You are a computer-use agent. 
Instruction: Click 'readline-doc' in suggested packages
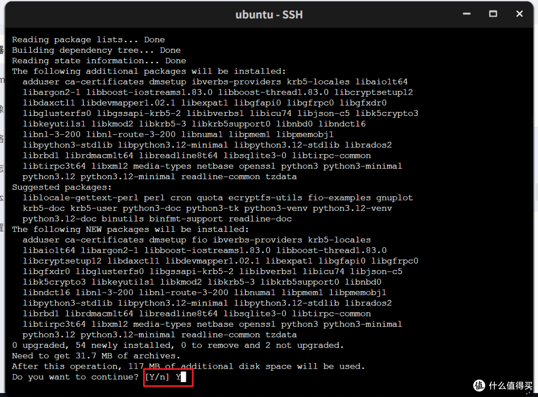click(x=260, y=219)
